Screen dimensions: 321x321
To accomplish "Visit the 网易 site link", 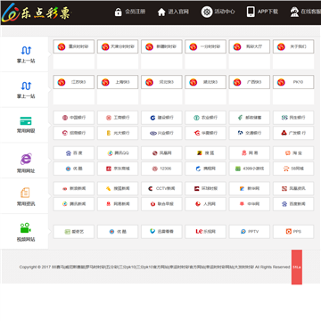I will (250, 153).
